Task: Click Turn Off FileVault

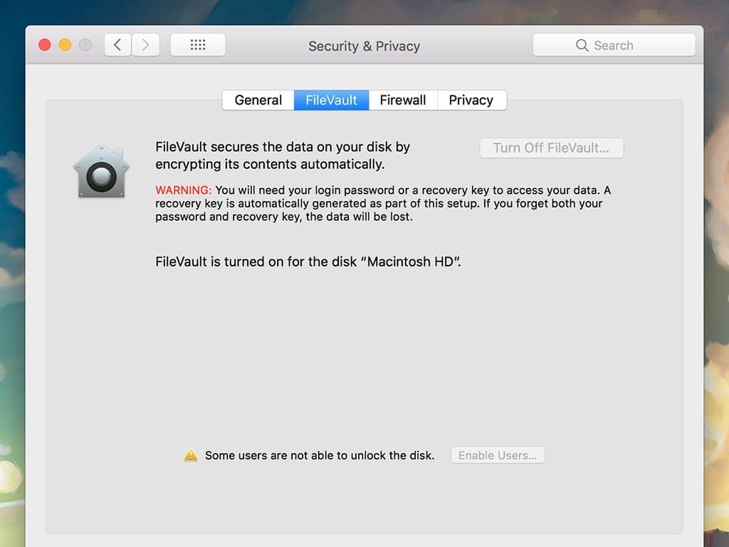Action: tap(552, 147)
